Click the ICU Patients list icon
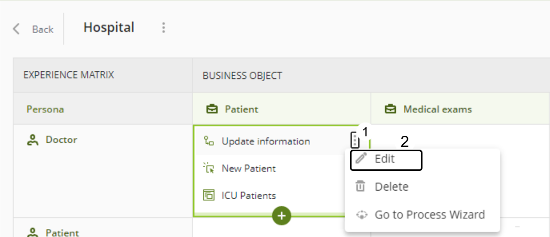Viewport: 550px width, 237px height. click(x=209, y=195)
